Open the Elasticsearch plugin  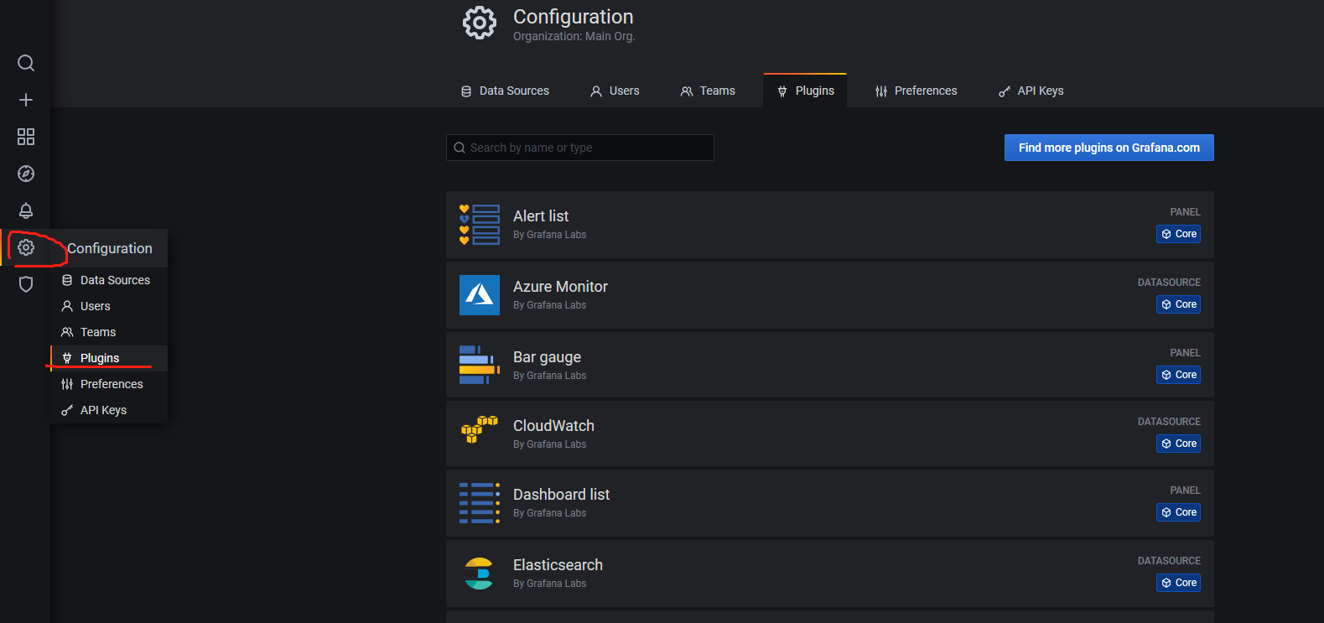pos(830,574)
